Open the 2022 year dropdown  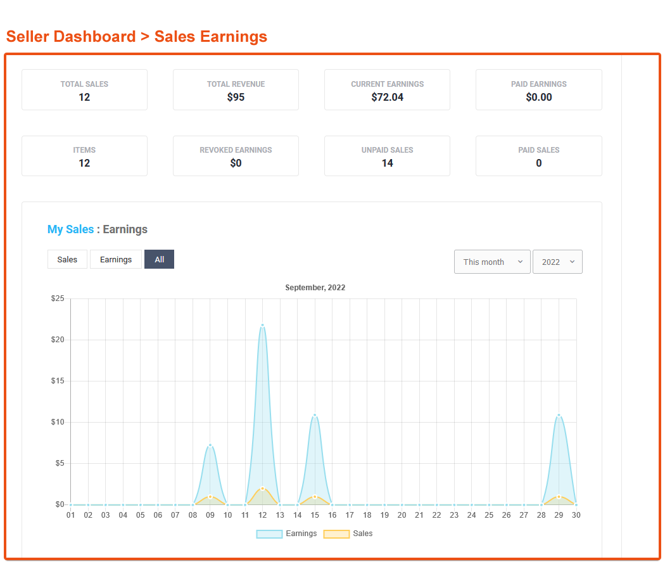tap(557, 262)
